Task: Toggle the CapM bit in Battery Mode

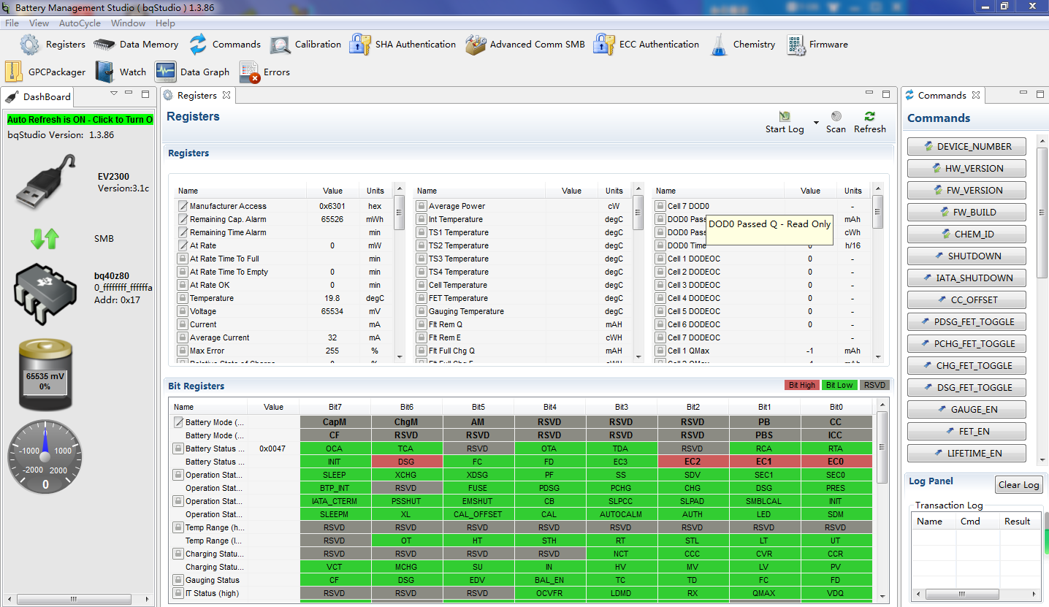Action: [335, 422]
